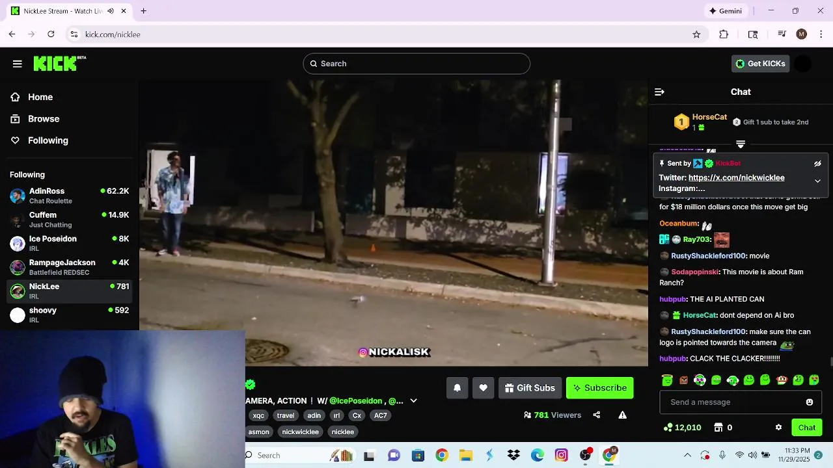Click the @IcePoseidon mention link

tap(357, 401)
